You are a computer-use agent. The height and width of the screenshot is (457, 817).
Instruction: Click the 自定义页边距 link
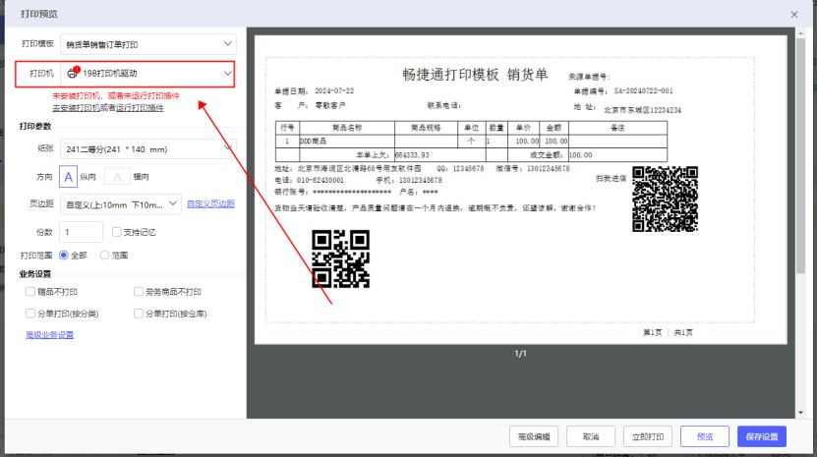(x=210, y=203)
